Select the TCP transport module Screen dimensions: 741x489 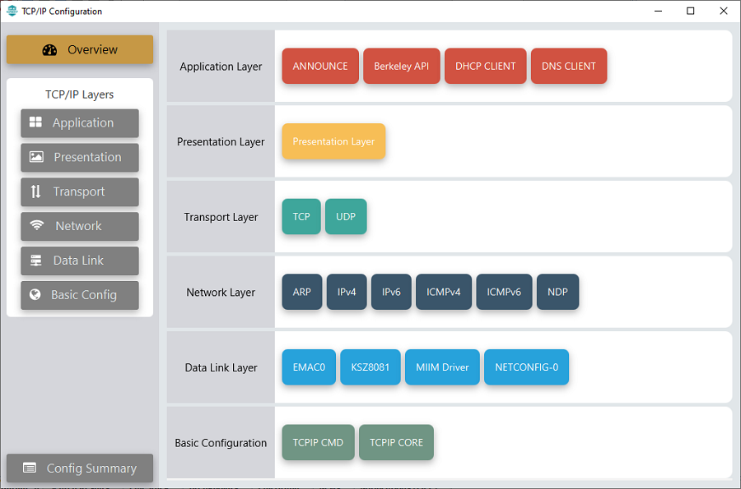pos(301,217)
